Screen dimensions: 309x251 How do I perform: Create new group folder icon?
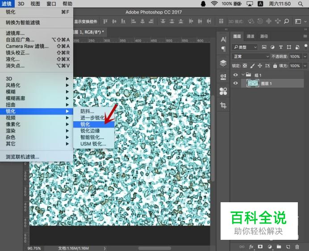tap(279, 247)
